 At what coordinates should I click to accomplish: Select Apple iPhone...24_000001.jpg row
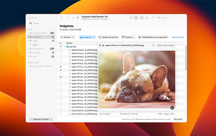(84, 84)
